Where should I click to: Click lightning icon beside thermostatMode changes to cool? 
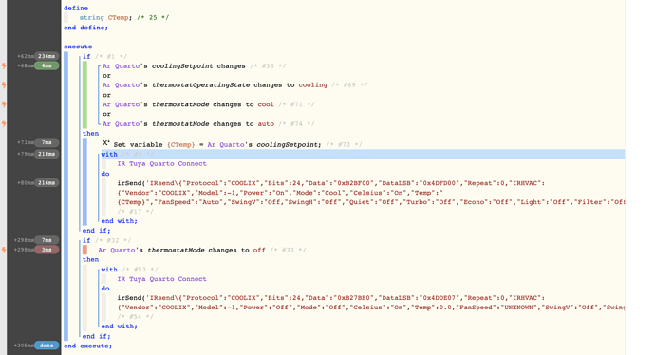[4, 104]
